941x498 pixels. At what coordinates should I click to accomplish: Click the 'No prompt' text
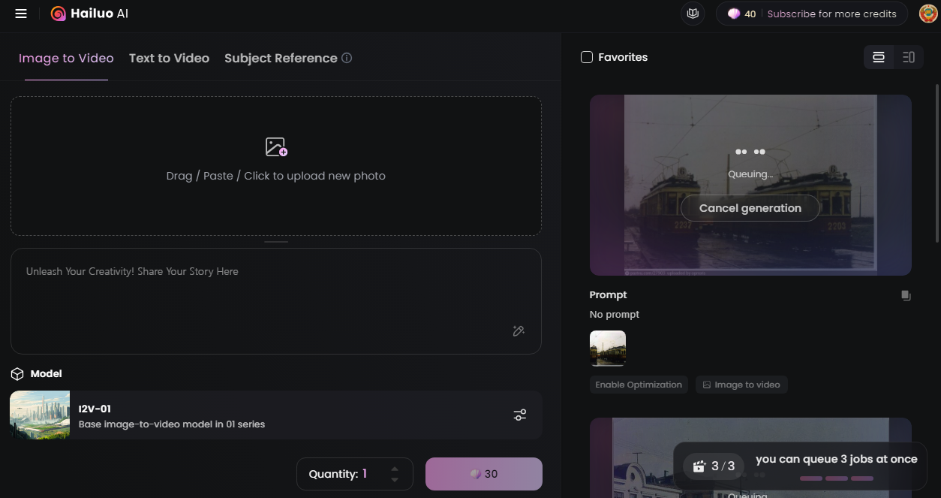615,315
